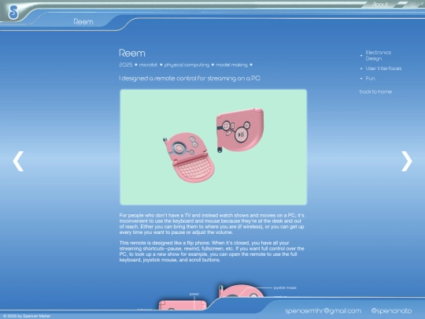Click the tagline about streaming on a PC

click(190, 79)
